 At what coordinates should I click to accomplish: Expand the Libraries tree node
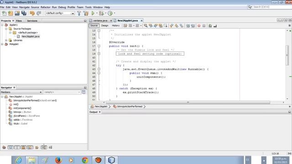(6, 41)
